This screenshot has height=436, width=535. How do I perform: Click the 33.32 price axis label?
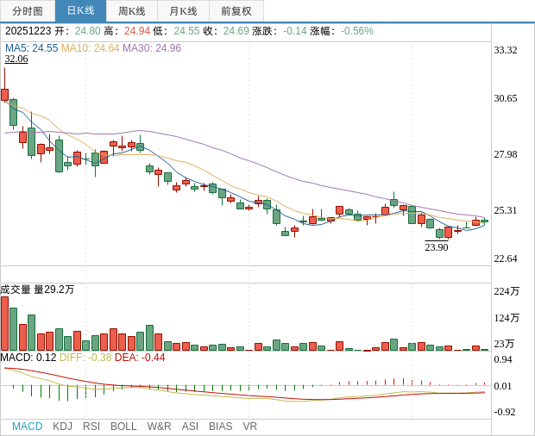pyautogui.click(x=506, y=51)
